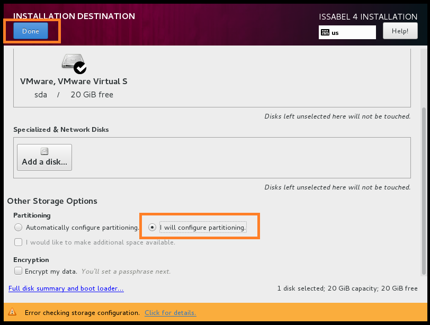Click the vertical scrollbar on the right
This screenshot has height=325, width=430.
(x=423, y=191)
